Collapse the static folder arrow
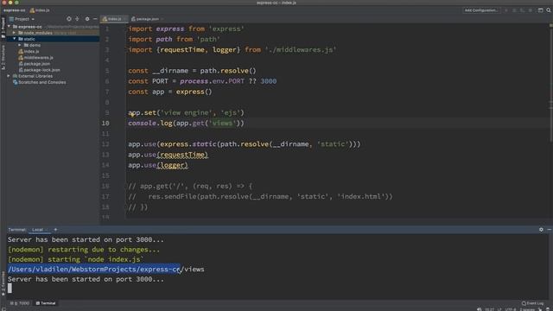The width and height of the screenshot is (553, 311). point(14,39)
